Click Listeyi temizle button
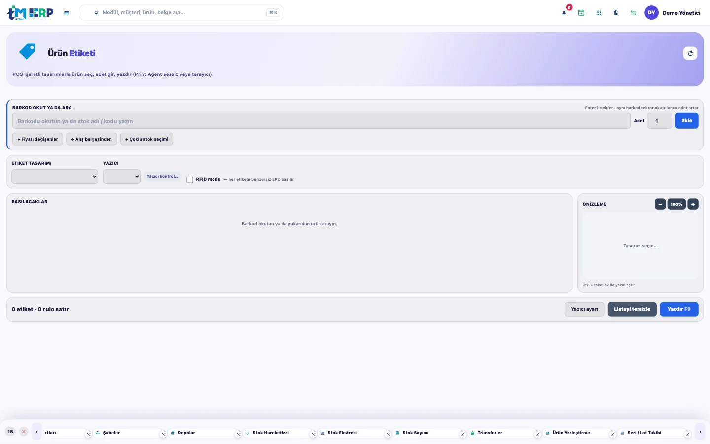710x444 pixels. coord(632,309)
